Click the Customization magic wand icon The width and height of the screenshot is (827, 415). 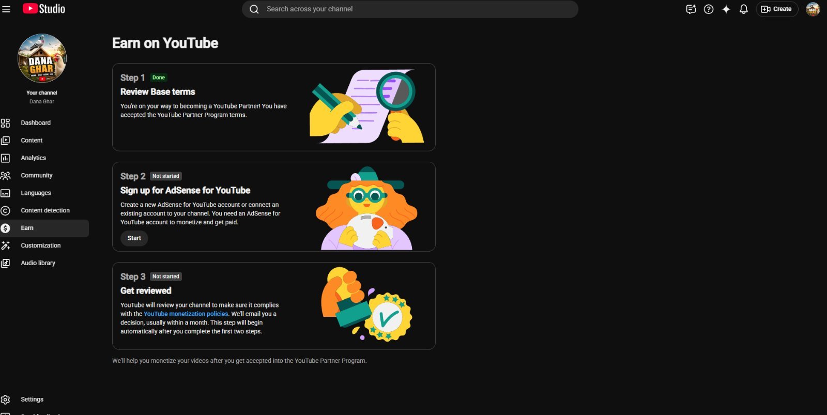click(x=6, y=246)
